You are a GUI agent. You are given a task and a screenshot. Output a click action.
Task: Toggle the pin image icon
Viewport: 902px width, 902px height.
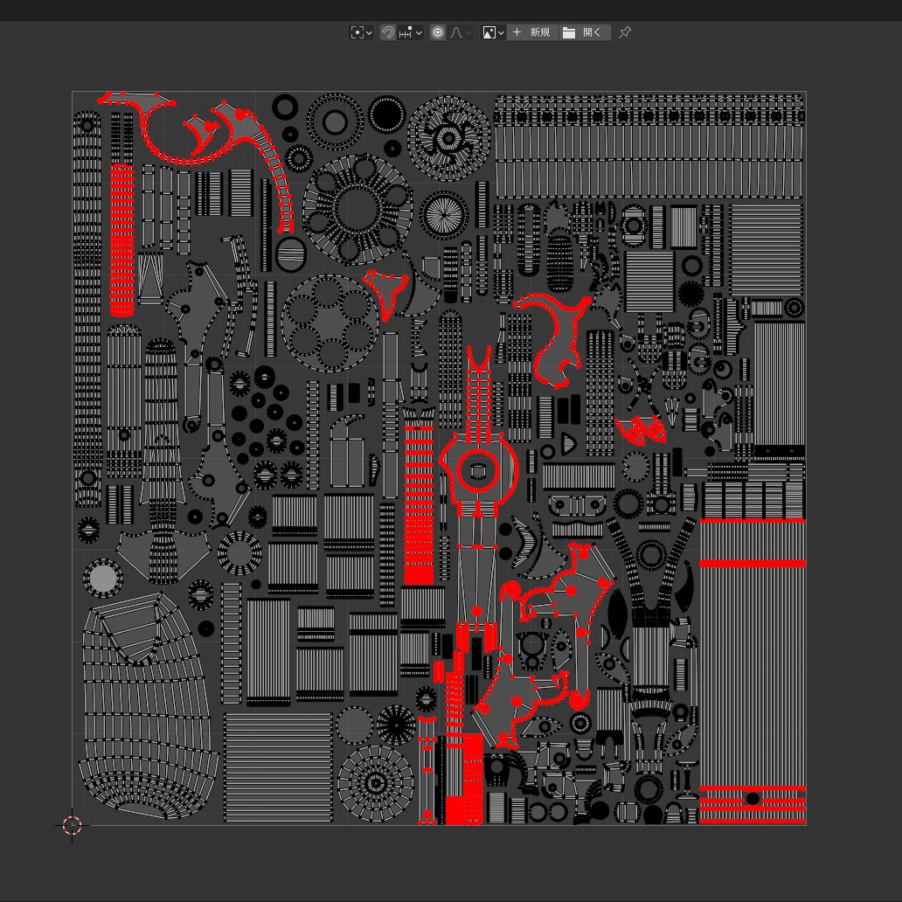tap(625, 33)
